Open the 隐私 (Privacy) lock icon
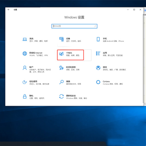146x146 pixels. [x=25, y=96]
